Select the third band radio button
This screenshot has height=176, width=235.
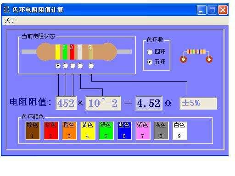click(x=73, y=66)
